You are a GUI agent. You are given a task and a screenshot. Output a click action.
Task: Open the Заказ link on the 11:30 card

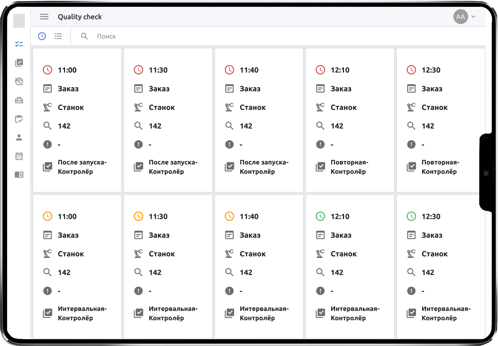pos(159,88)
